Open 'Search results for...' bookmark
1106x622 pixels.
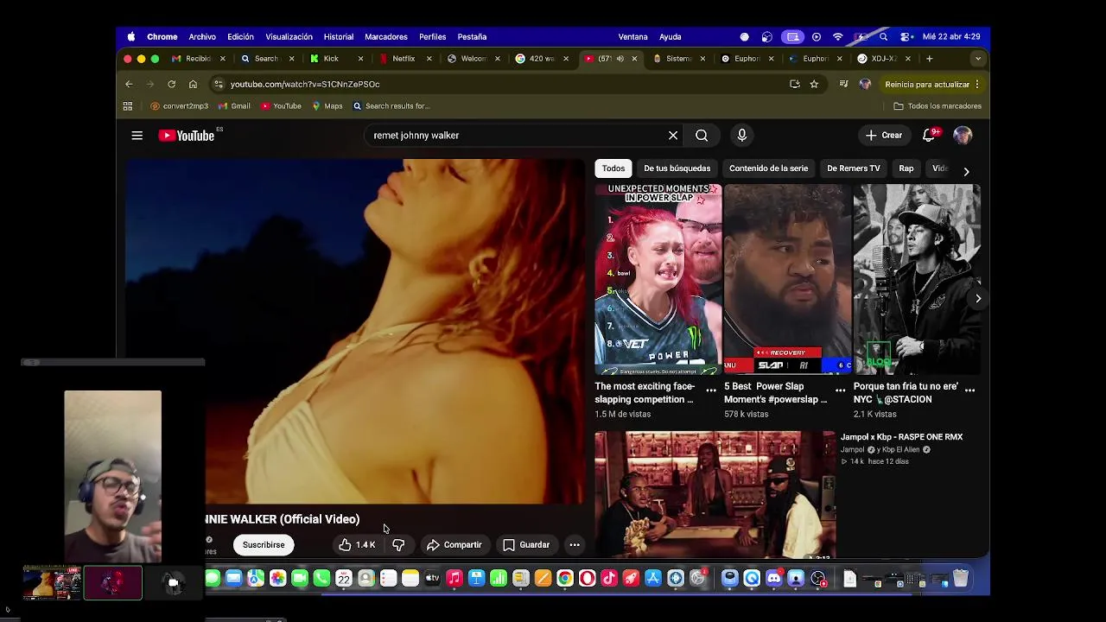[x=391, y=106]
